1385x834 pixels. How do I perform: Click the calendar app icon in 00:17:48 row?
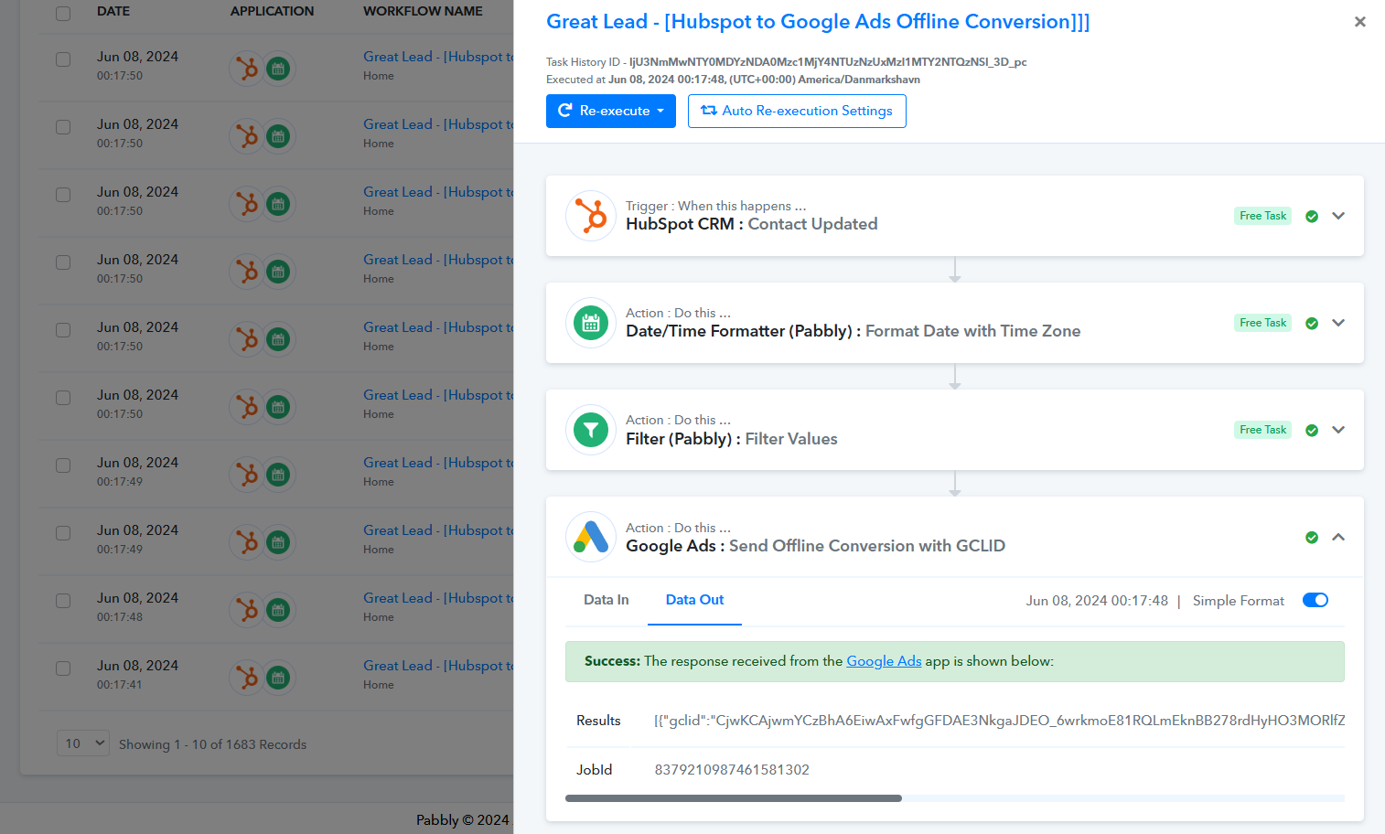pos(278,610)
